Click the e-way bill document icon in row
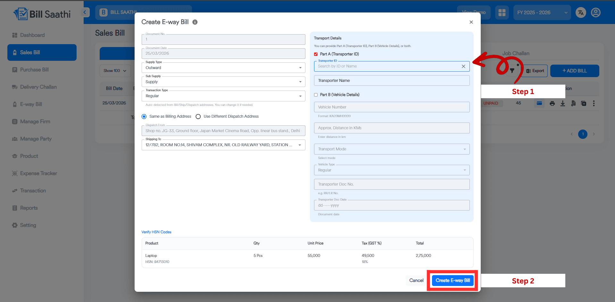Image resolution: width=615 pixels, height=302 pixels. coord(573,103)
